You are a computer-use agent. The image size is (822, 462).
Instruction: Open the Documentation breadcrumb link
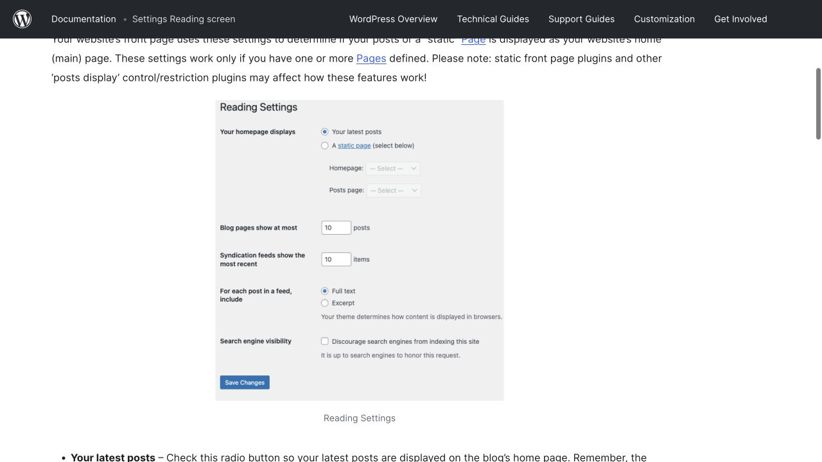pyautogui.click(x=83, y=19)
